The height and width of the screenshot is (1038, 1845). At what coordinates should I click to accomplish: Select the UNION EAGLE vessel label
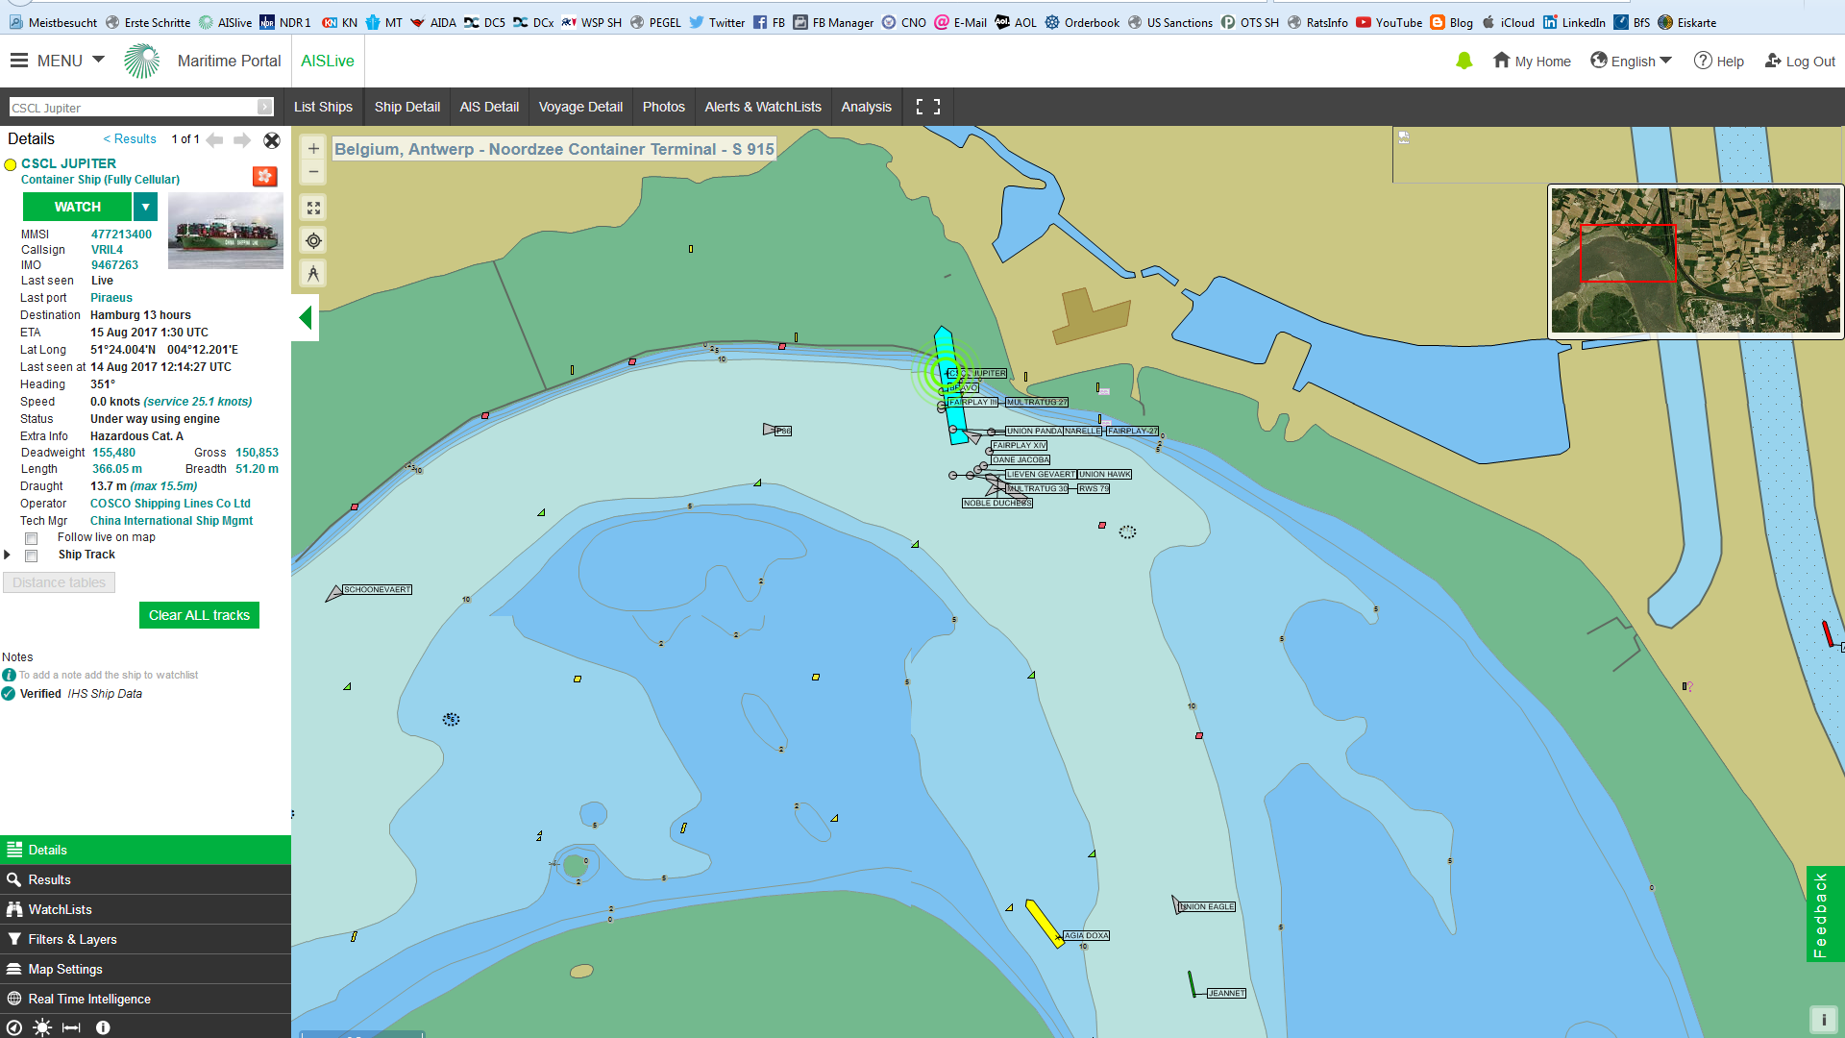(x=1207, y=906)
